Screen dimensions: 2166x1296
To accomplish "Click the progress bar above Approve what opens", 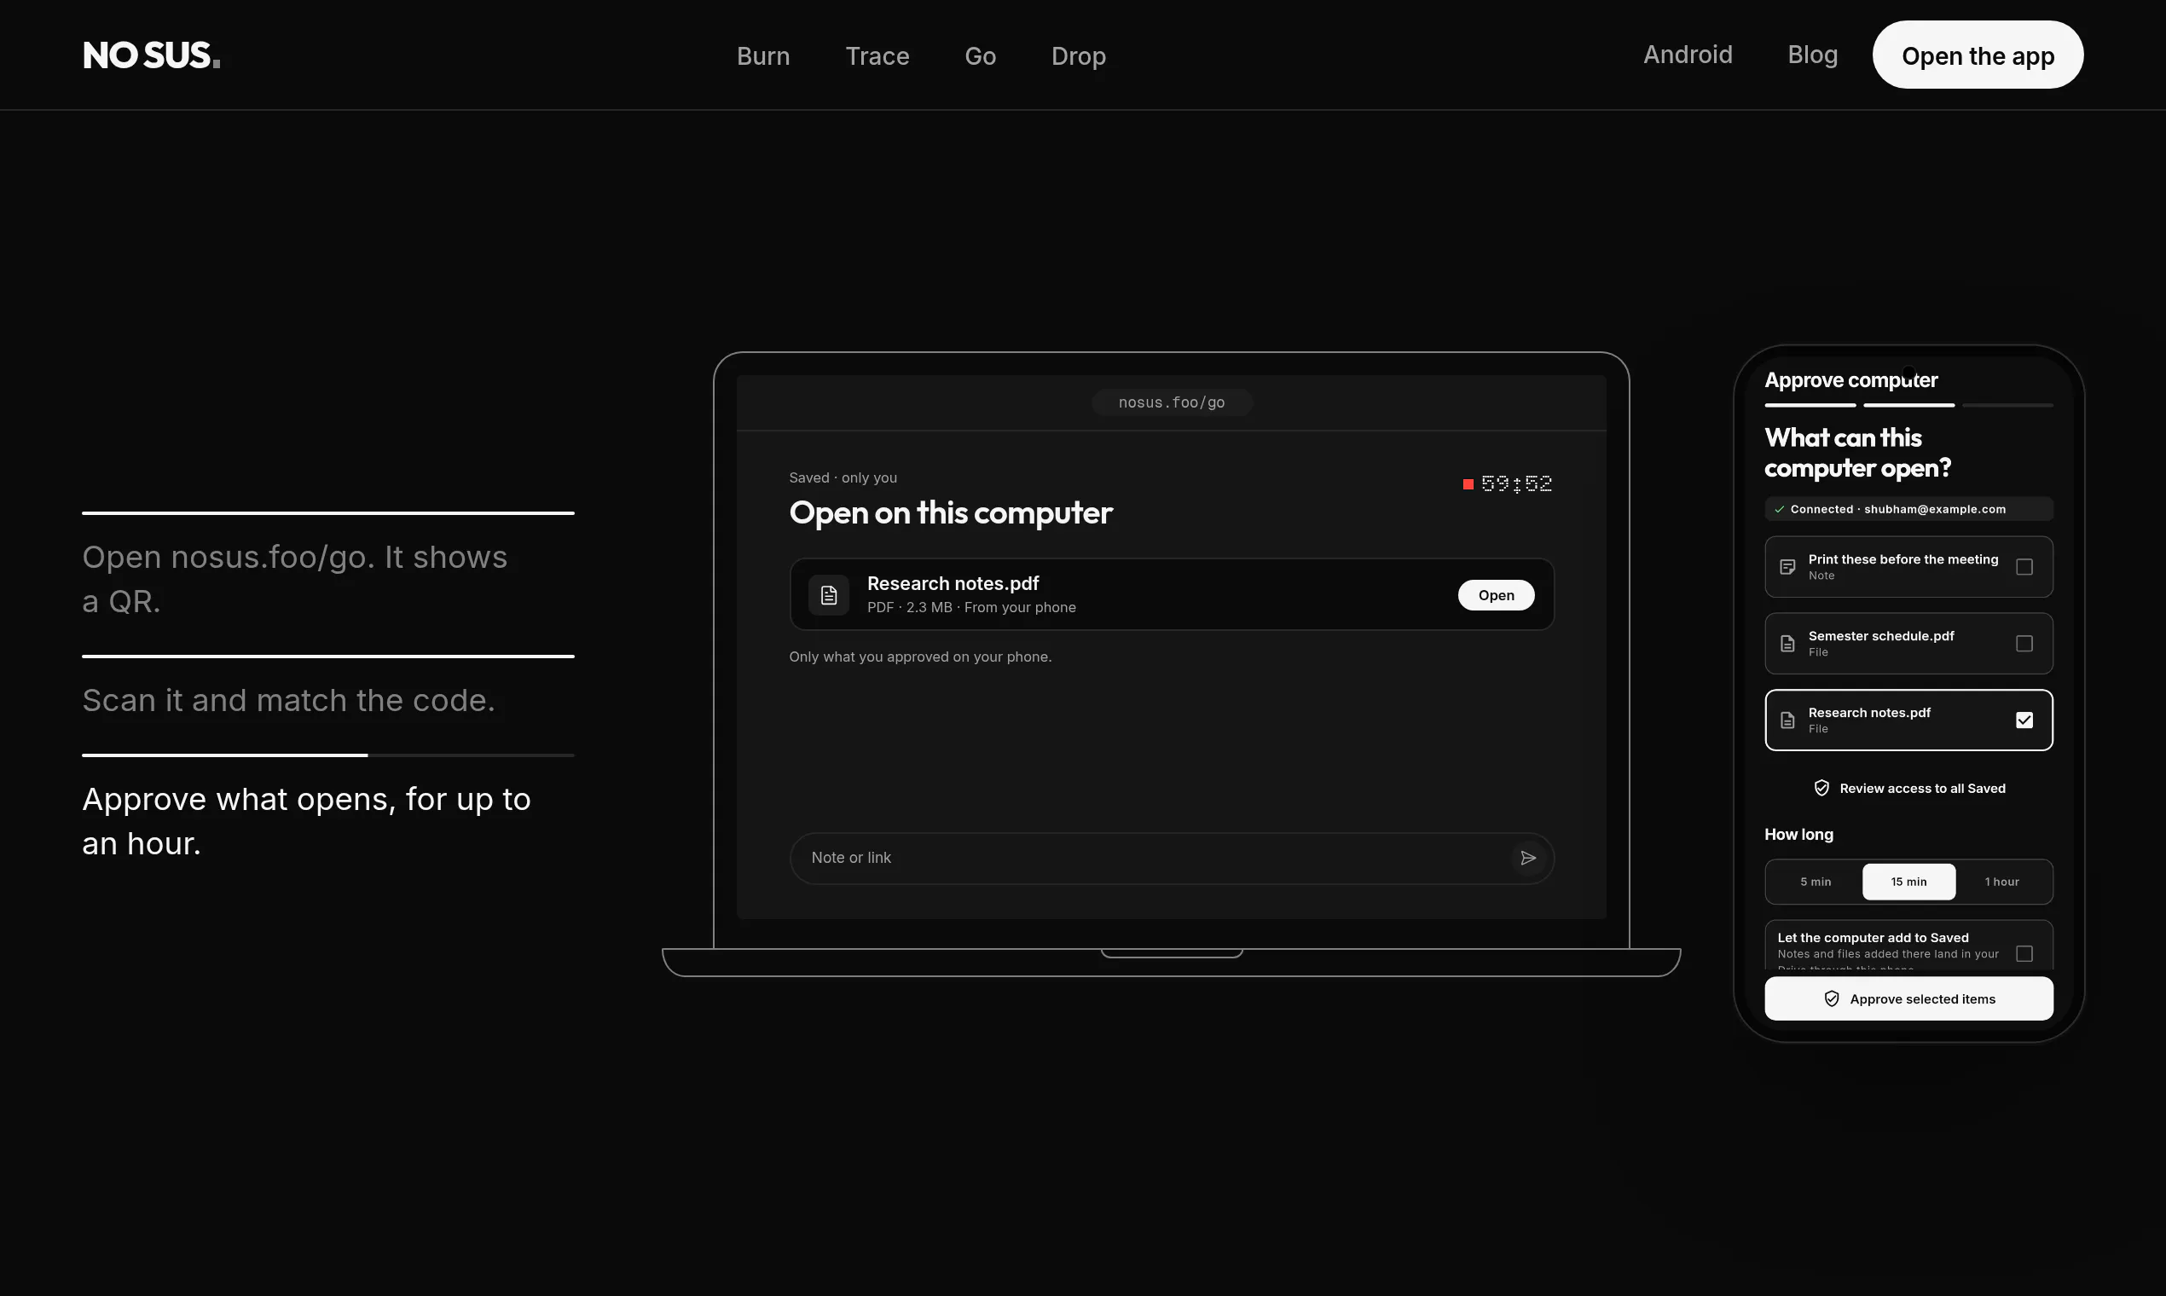I will tap(327, 755).
